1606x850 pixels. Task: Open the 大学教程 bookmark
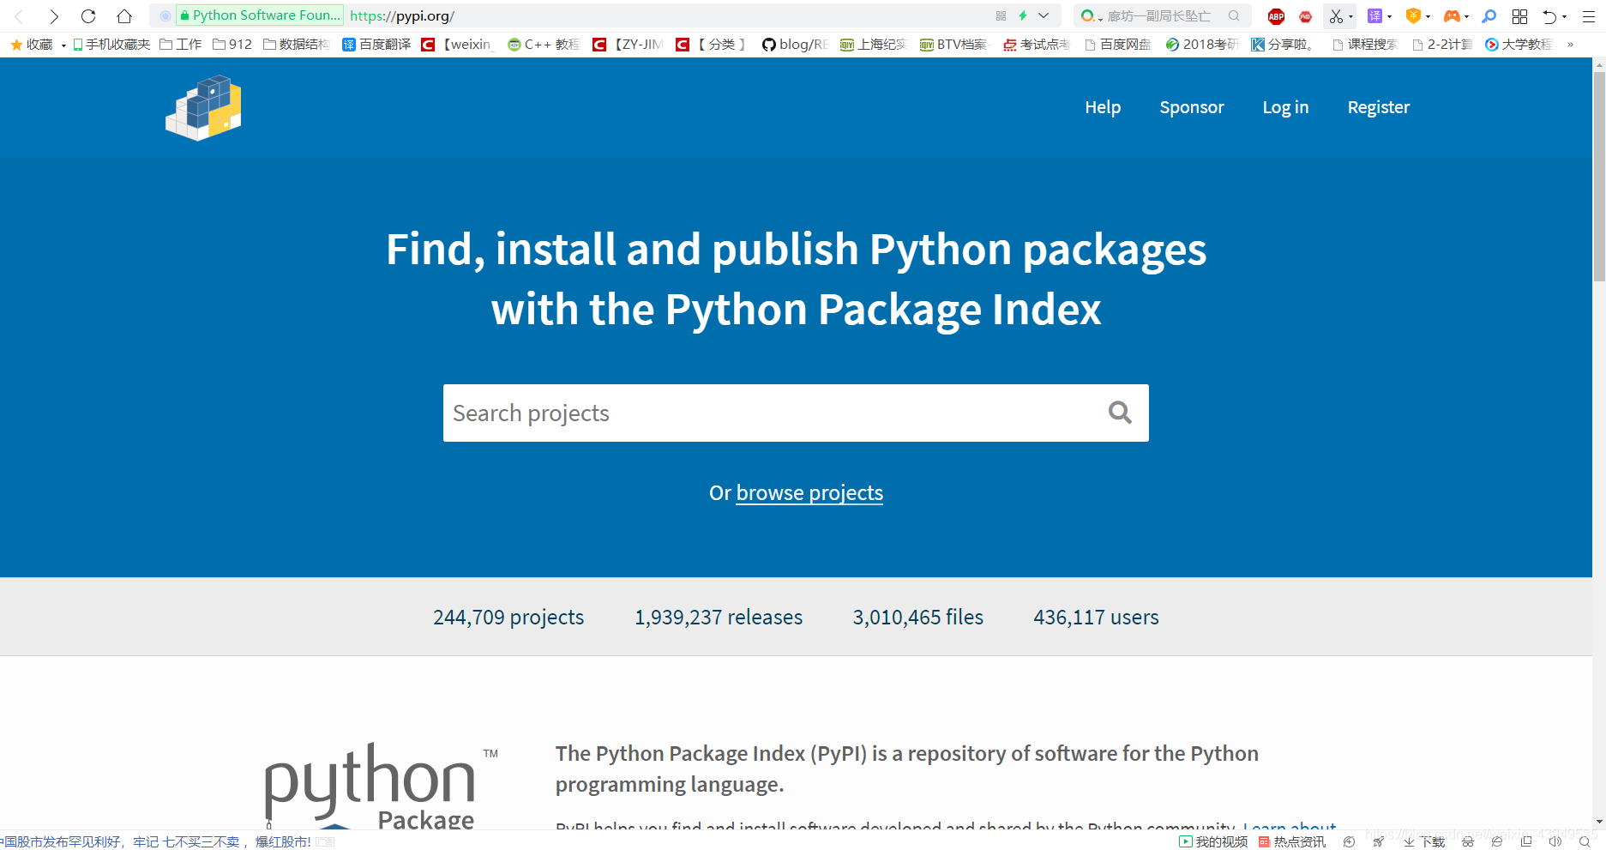point(1519,45)
